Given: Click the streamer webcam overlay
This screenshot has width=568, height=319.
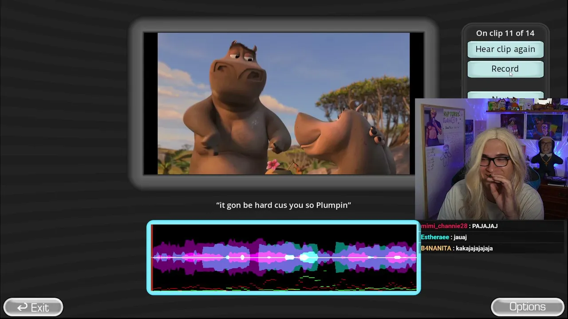Looking at the screenshot, I should (x=491, y=159).
